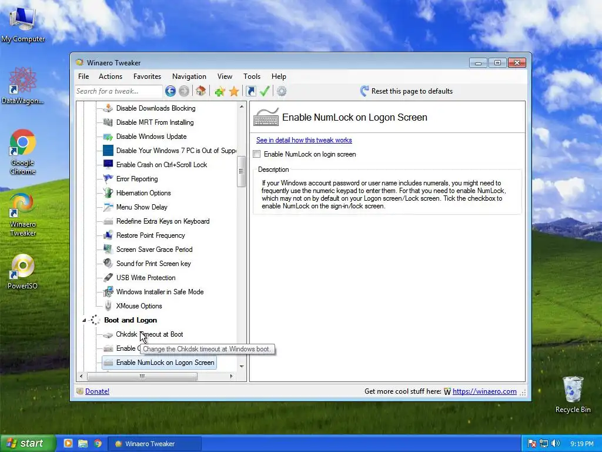Viewport: 602px width, 452px height.
Task: Select Redefine Extra Keys on Keyboard
Action: (x=163, y=221)
